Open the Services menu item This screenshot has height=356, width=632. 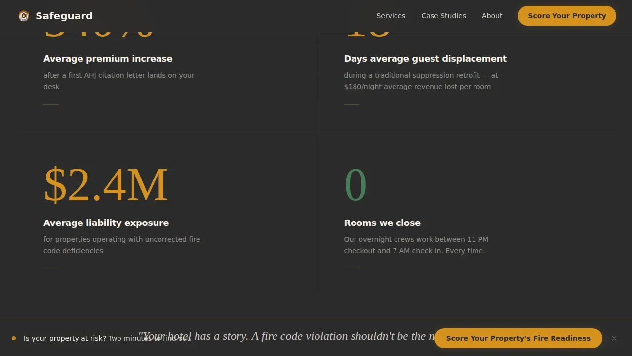tap(391, 16)
